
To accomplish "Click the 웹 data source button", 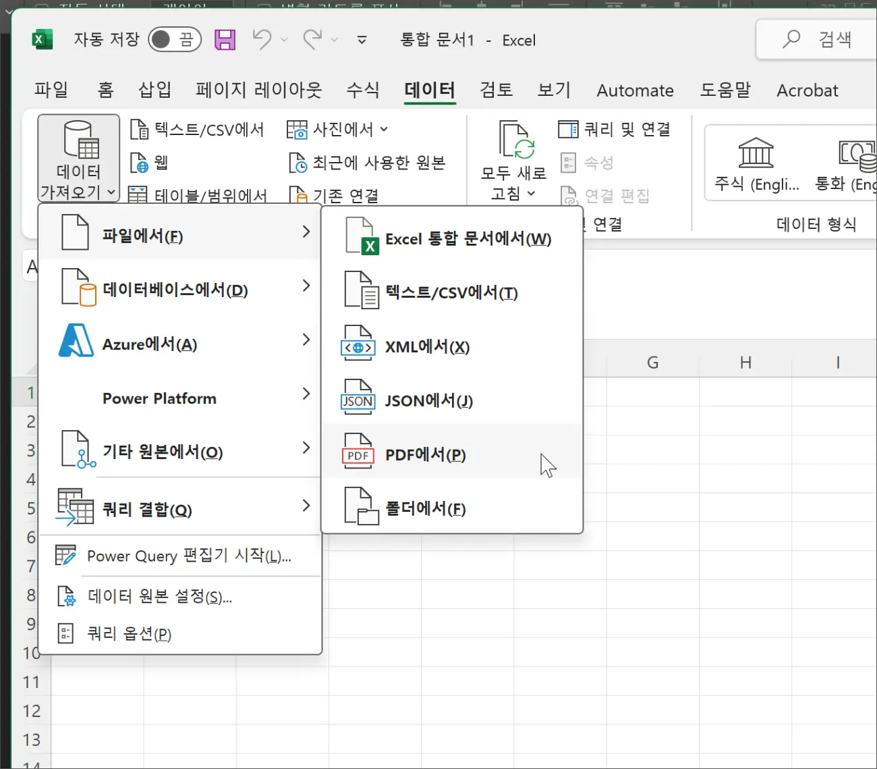I will [x=149, y=162].
